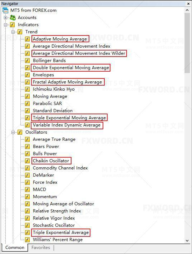Click the icon next to Parabolic SAR
Screen dimensions: 192x254
click(27, 104)
